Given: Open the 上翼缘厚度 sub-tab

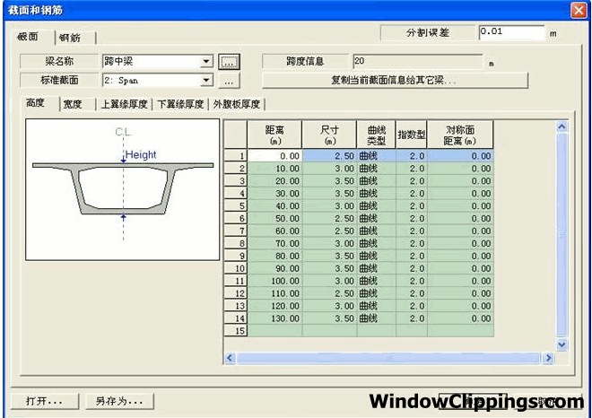Looking at the screenshot, I should 124,104.
